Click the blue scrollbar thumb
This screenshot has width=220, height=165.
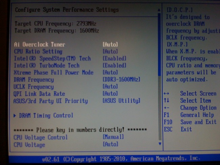[x=159, y=45]
